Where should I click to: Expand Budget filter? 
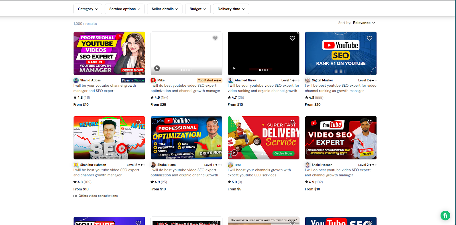click(198, 9)
